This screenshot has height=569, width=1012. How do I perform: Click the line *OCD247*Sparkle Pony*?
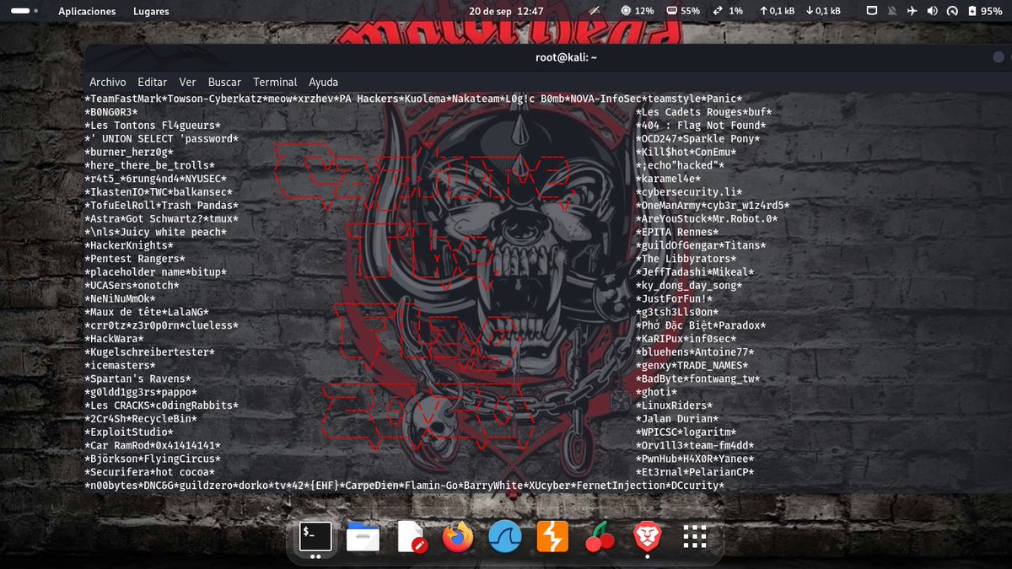pos(698,139)
